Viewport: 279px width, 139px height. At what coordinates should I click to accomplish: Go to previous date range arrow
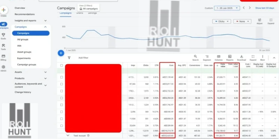[244, 8]
